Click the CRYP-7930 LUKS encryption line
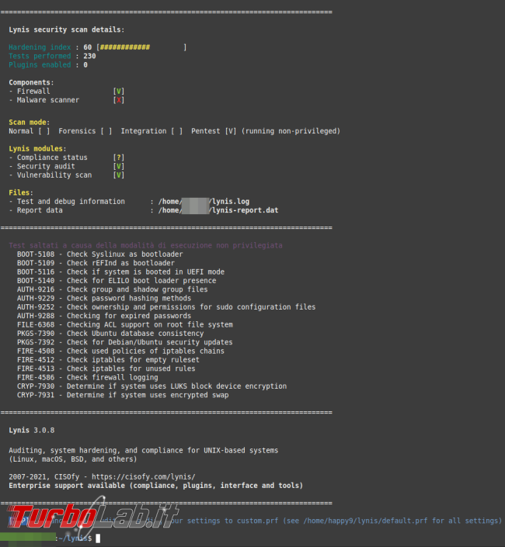This screenshot has width=505, height=547. click(152, 386)
